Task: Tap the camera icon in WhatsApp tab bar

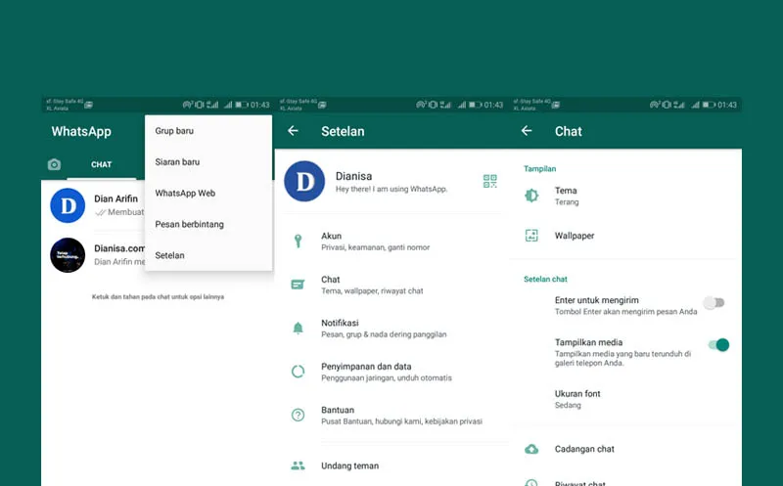Action: click(x=55, y=164)
